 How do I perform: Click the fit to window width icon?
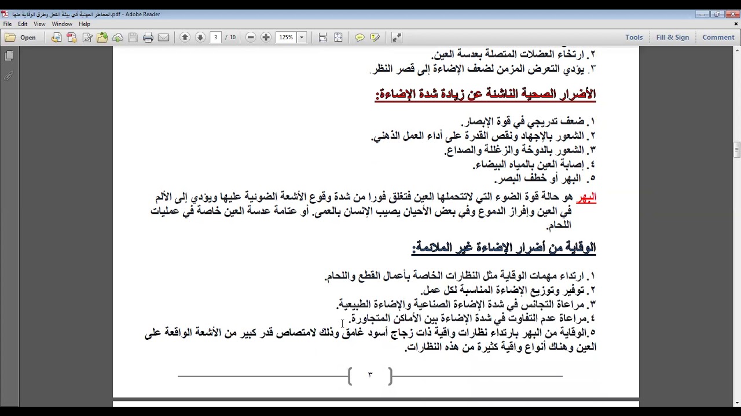[x=322, y=38]
